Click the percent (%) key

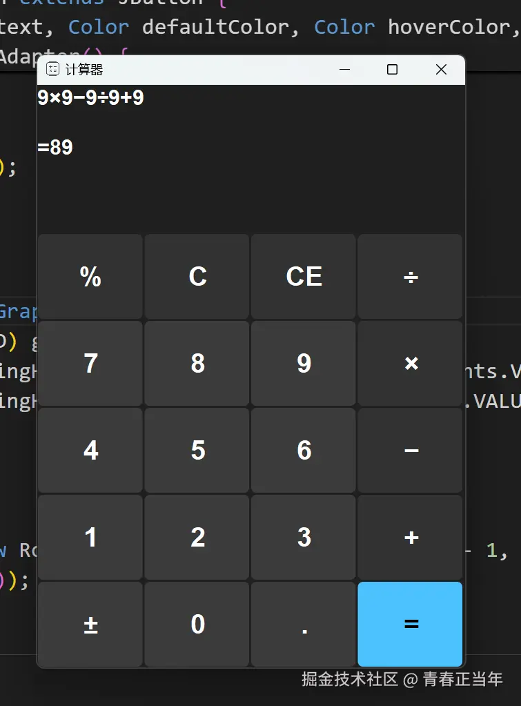[x=90, y=277]
